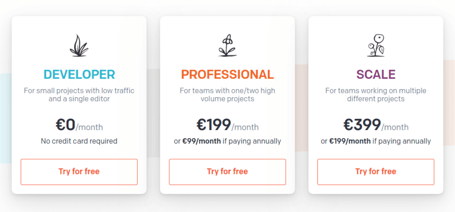Select the DEVELOPER plan heading
Viewport: 455px width, 212px height.
click(79, 75)
